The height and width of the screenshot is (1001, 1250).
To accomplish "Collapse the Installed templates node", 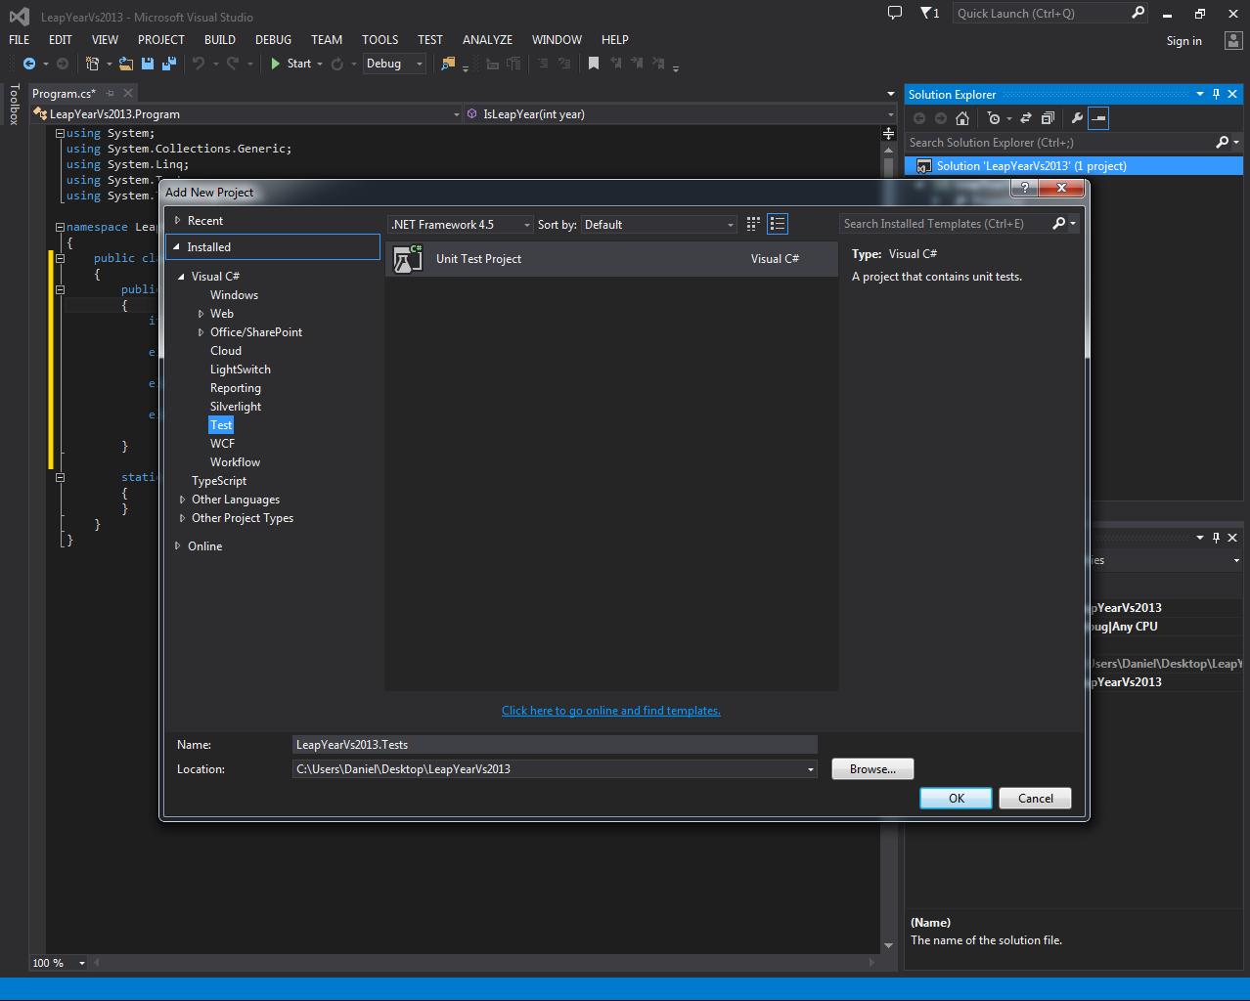I will tap(177, 247).
